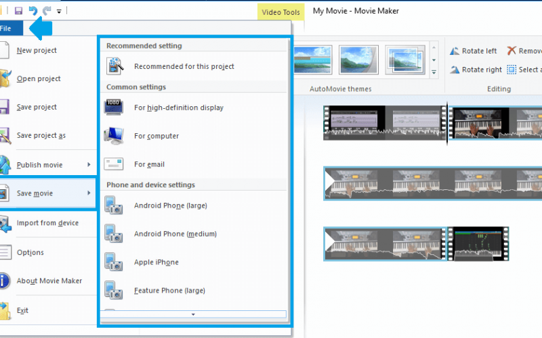Click the Publish movie globe icon

tap(5, 165)
